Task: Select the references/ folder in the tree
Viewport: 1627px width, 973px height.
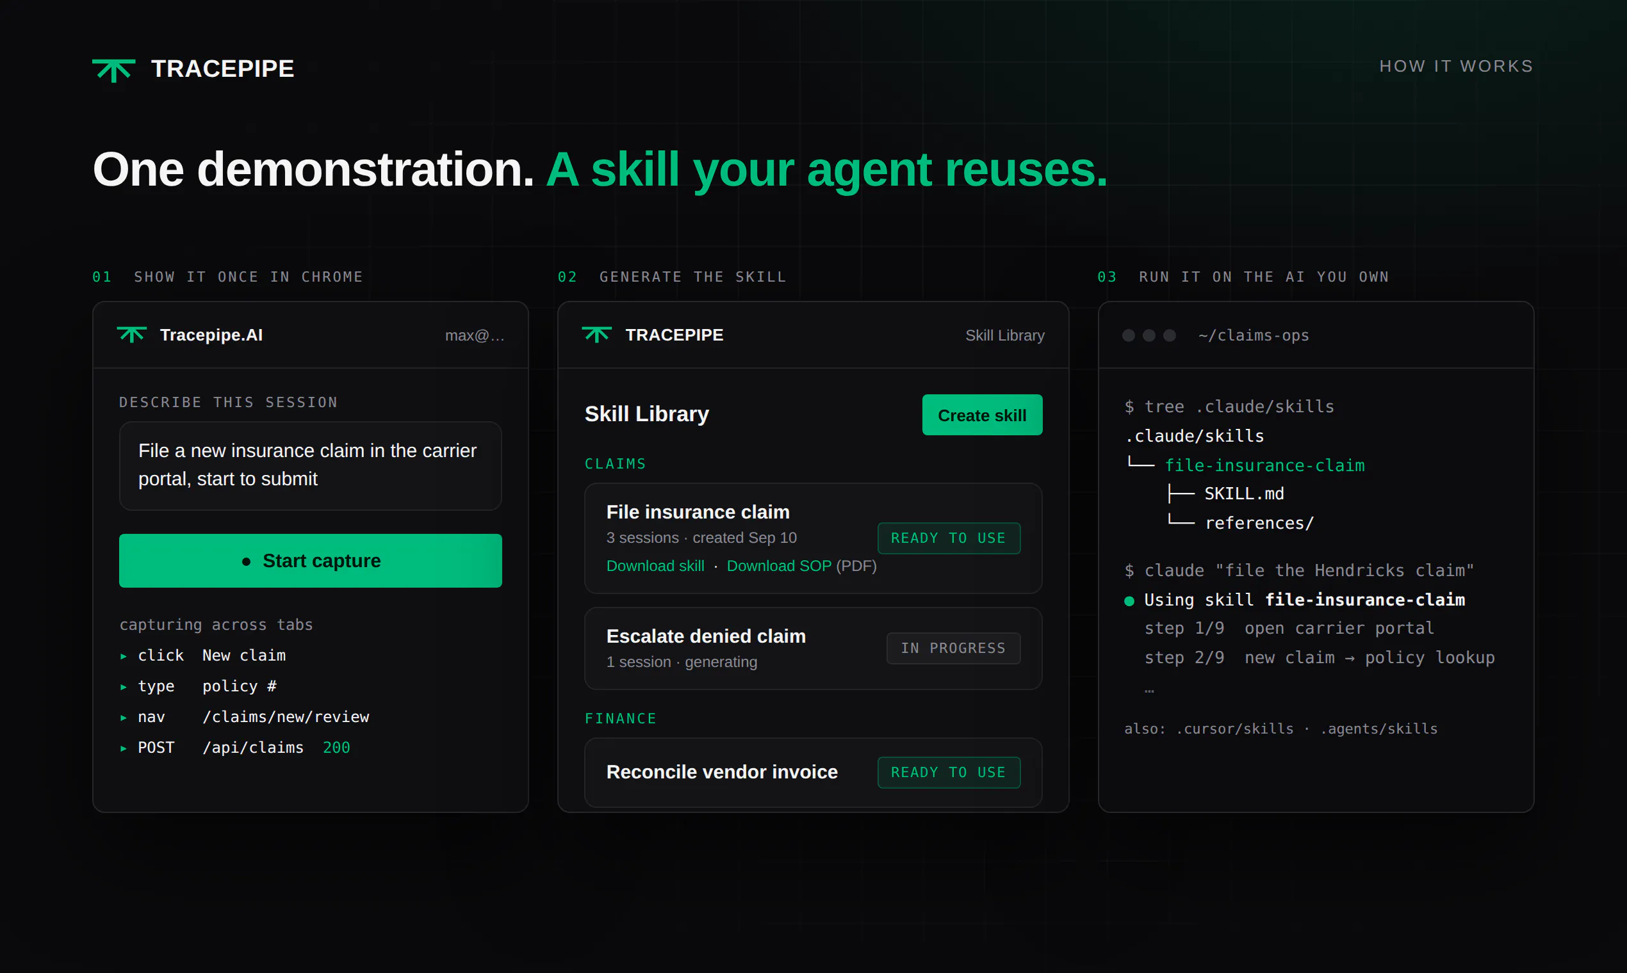Action: coord(1259,523)
